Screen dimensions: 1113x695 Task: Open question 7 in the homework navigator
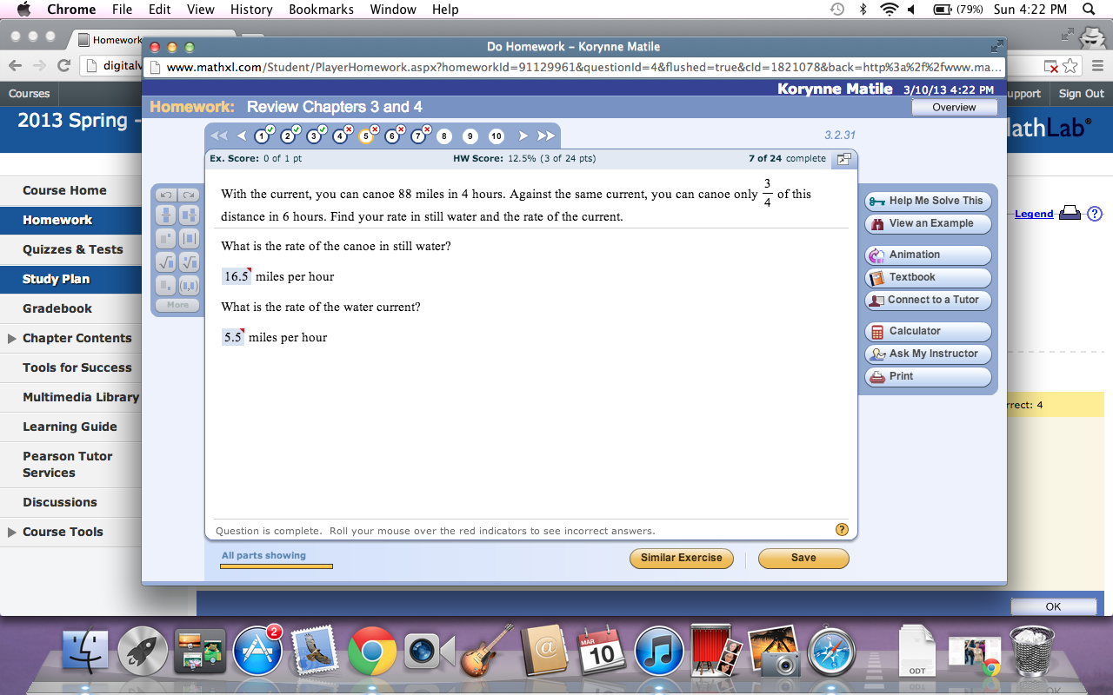tap(418, 136)
